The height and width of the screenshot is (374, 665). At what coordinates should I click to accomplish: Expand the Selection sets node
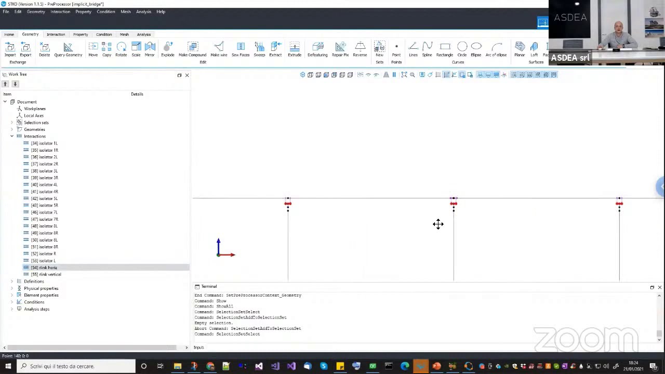[12, 123]
